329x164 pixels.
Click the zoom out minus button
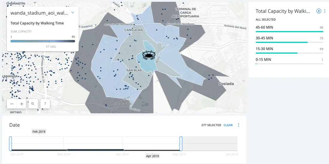coord(12,104)
